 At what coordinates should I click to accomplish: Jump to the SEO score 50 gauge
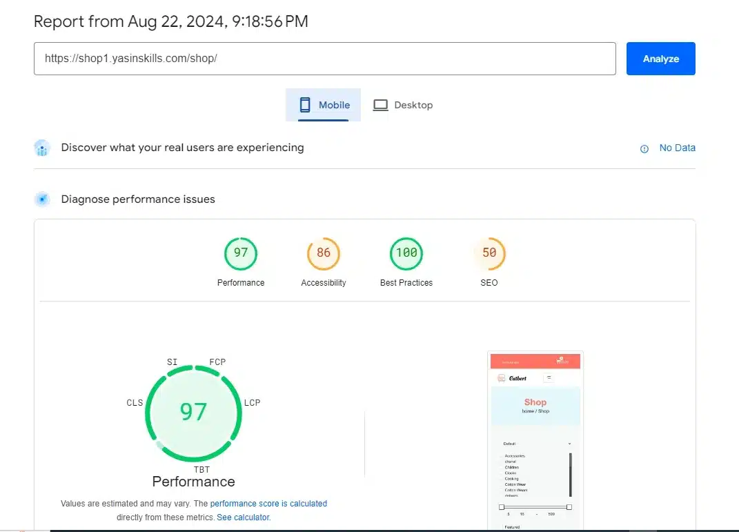[489, 254]
